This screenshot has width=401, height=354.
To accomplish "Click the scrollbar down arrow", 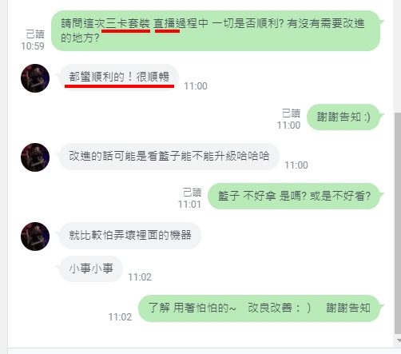I will (399, 340).
